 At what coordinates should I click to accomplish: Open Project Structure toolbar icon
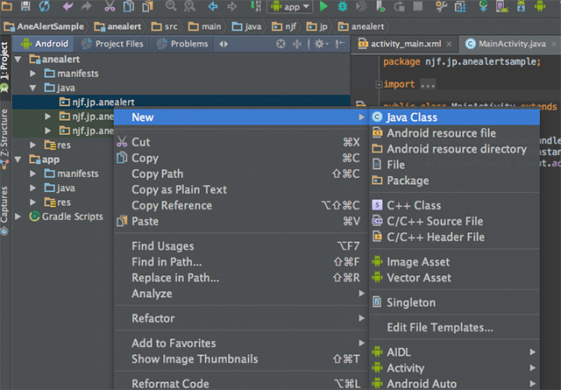[460, 6]
